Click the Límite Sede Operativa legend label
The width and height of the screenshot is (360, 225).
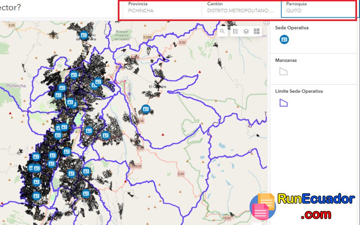(x=299, y=91)
